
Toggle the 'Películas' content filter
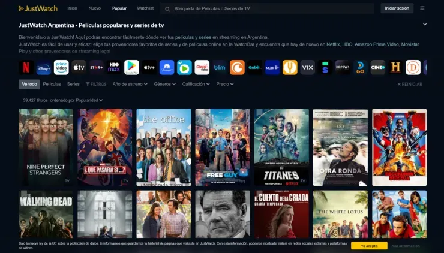pos(52,84)
